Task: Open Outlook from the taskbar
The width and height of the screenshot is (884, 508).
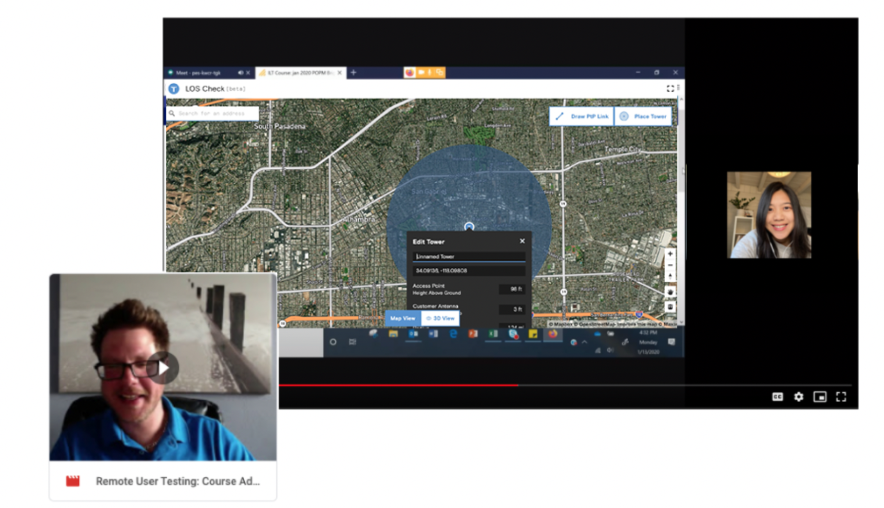Action: pos(413,334)
